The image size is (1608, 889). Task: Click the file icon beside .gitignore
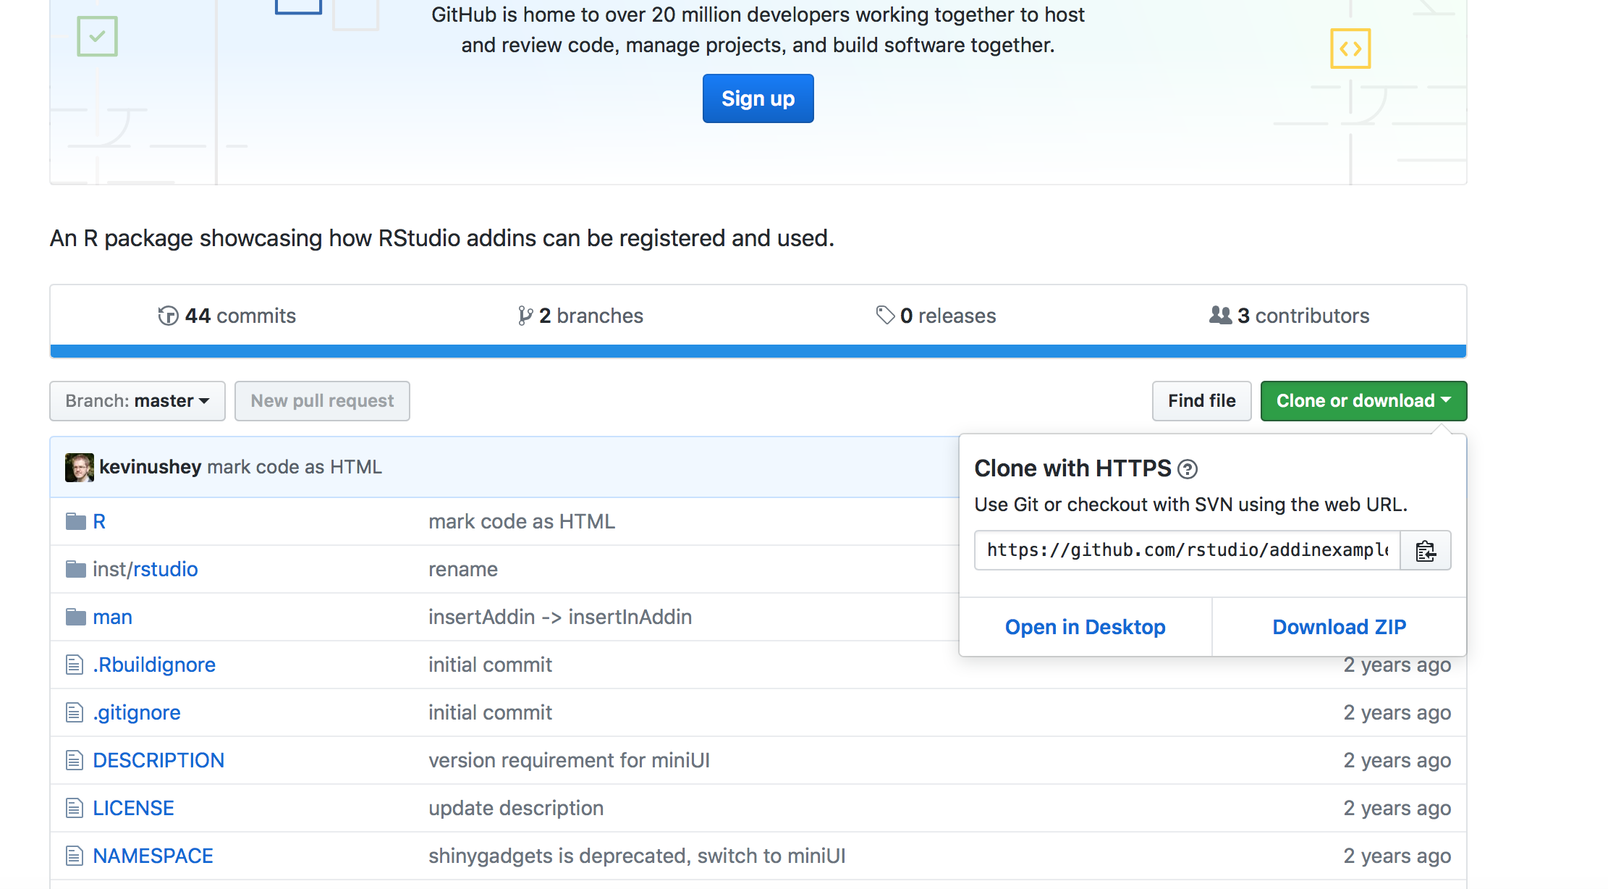[75, 712]
